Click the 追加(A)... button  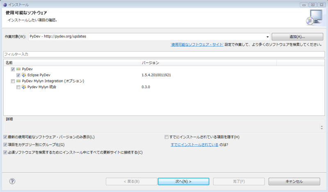297,37
